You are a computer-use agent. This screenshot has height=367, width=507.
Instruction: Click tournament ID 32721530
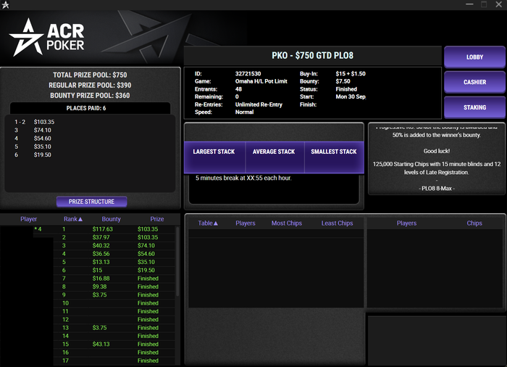[248, 73]
